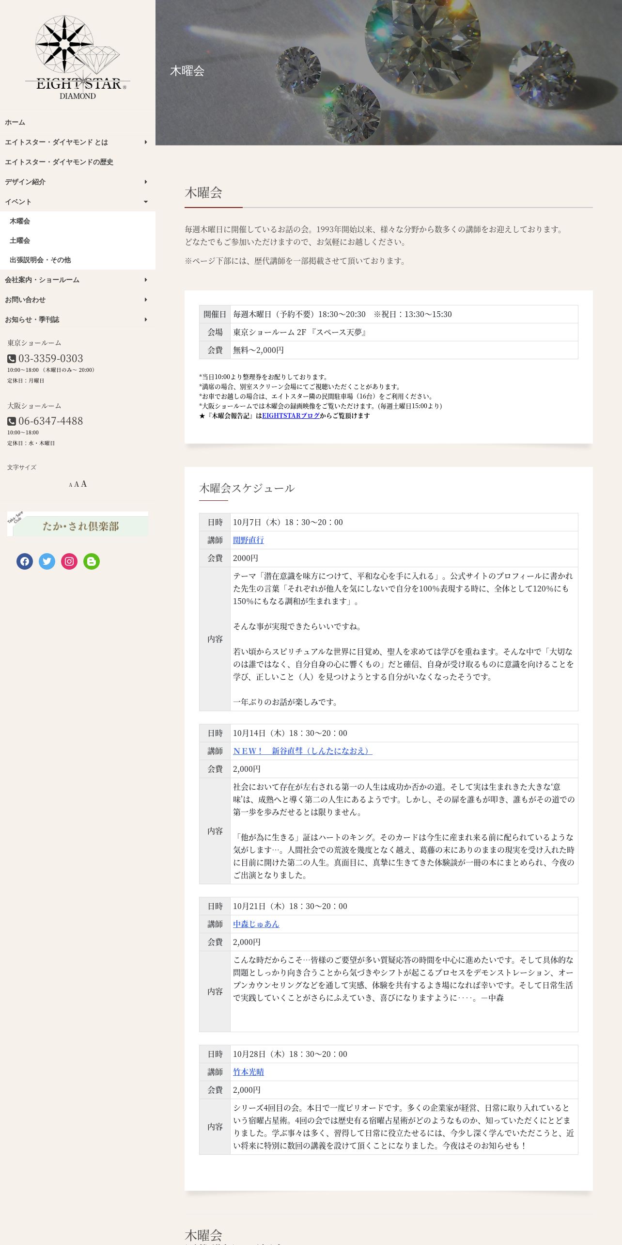Select the smallest font size A

coord(70,485)
